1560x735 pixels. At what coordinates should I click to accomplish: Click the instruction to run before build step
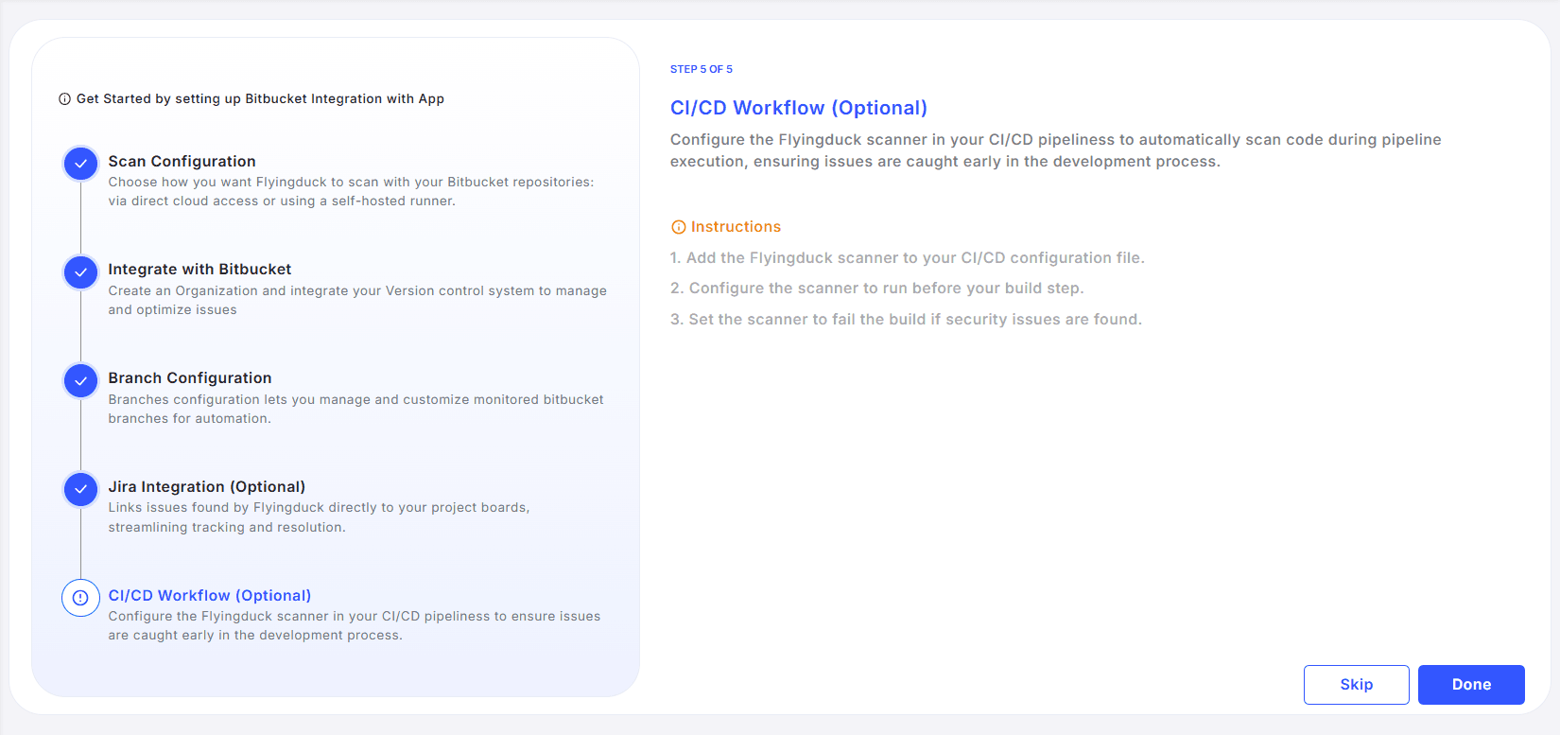coord(876,289)
